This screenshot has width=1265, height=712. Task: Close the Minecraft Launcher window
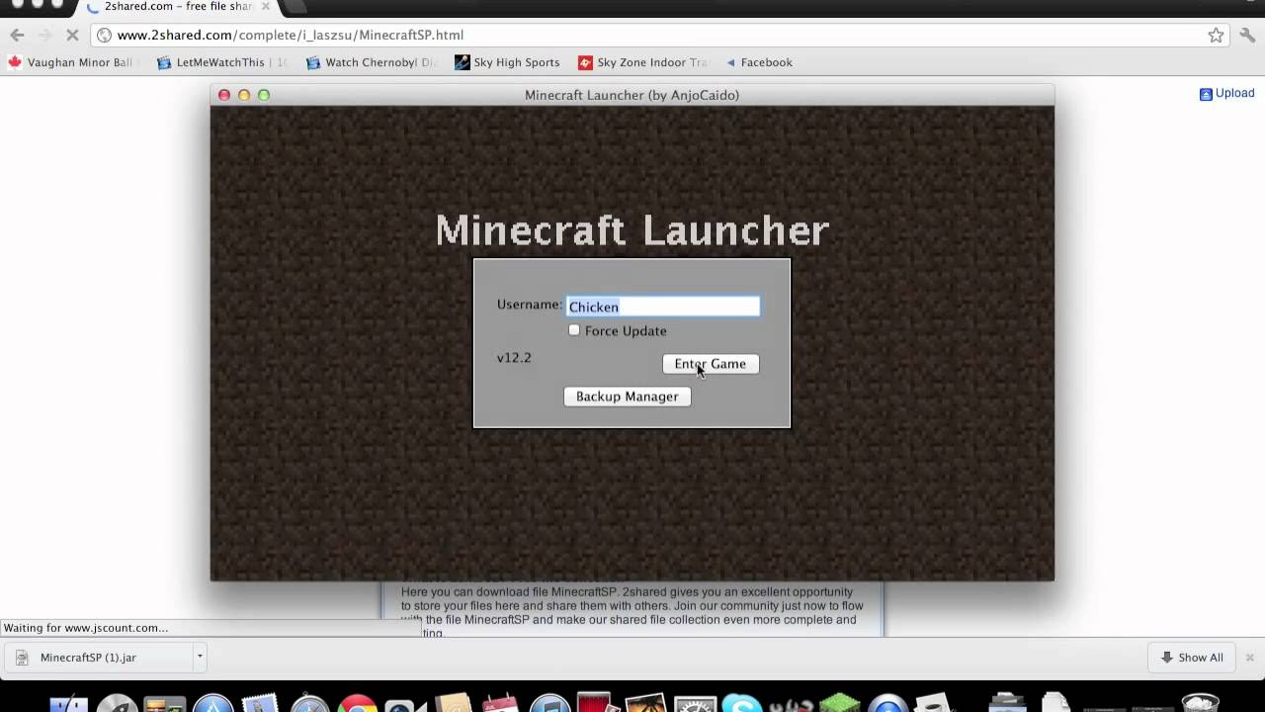(224, 95)
